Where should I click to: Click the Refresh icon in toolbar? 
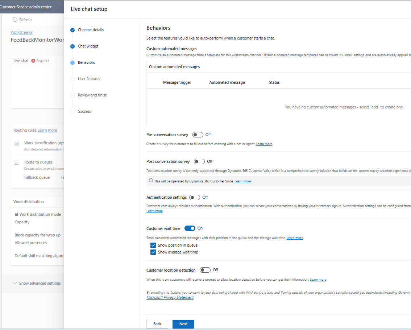pos(15,20)
